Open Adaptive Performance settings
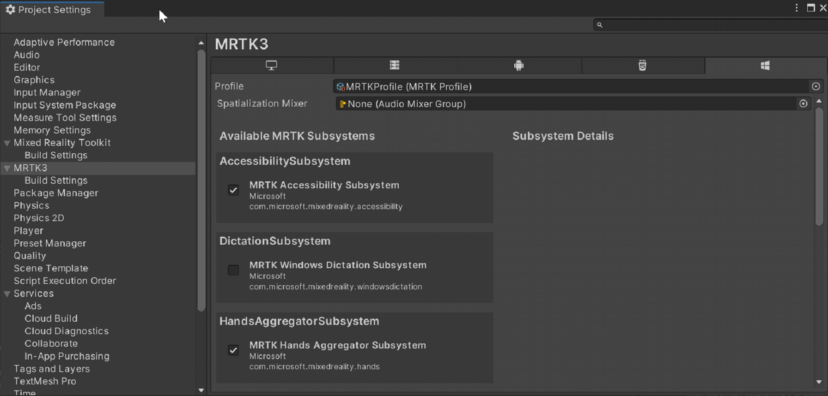 (x=64, y=42)
